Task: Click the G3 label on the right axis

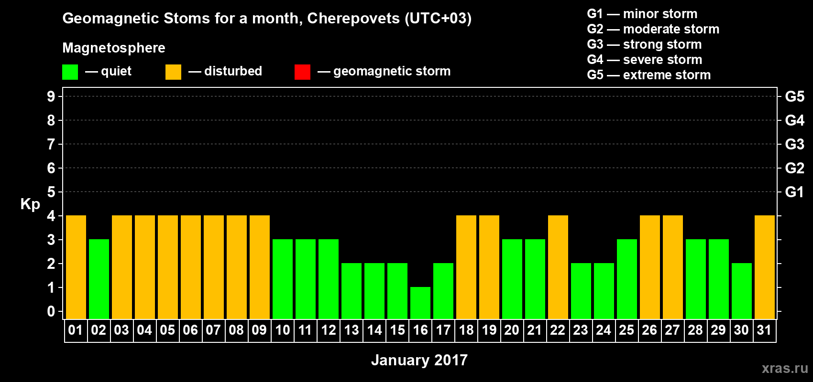Action: [795, 144]
